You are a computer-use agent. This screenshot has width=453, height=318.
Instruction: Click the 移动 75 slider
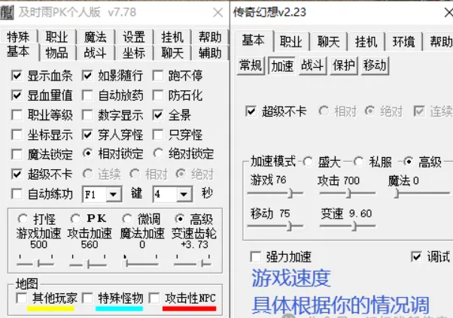[x=275, y=226]
